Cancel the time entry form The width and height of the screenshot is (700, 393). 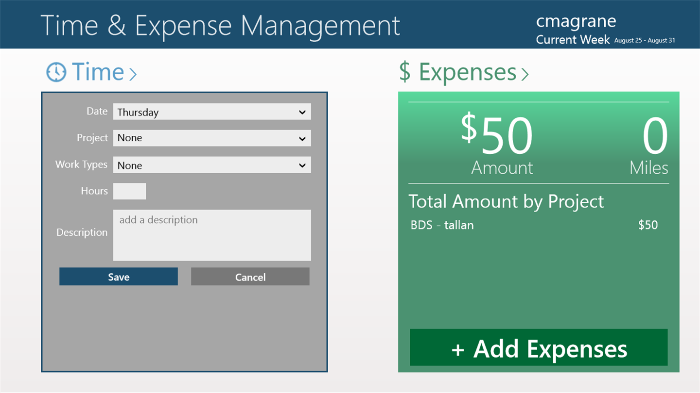[x=250, y=277]
